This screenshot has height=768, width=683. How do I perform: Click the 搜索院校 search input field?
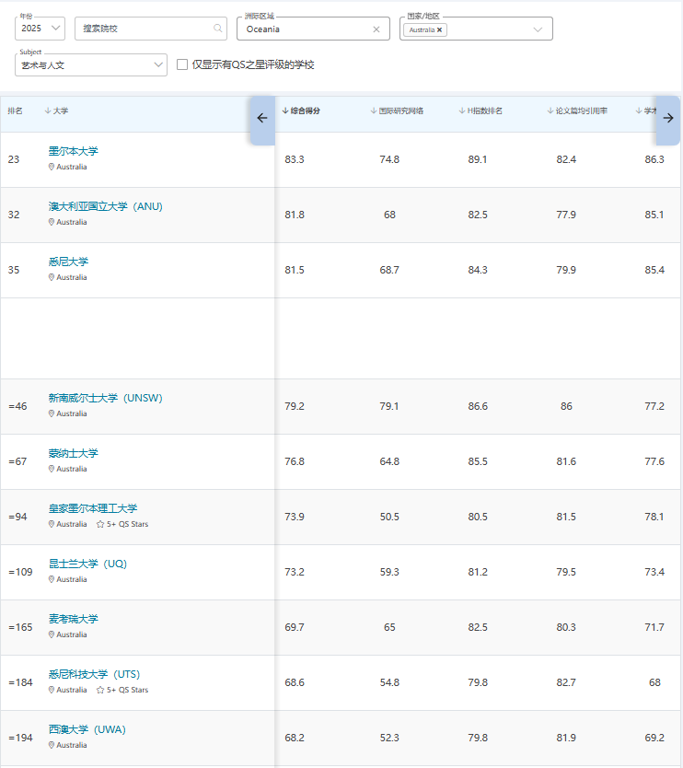(x=151, y=29)
